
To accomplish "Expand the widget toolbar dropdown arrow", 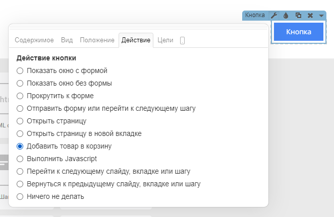I will (321, 16).
